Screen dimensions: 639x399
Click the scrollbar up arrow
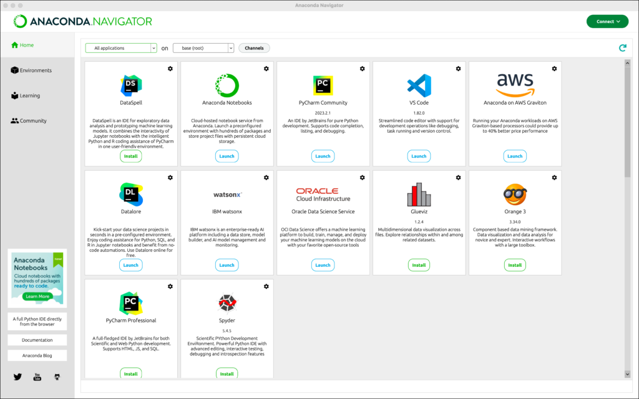click(x=627, y=63)
